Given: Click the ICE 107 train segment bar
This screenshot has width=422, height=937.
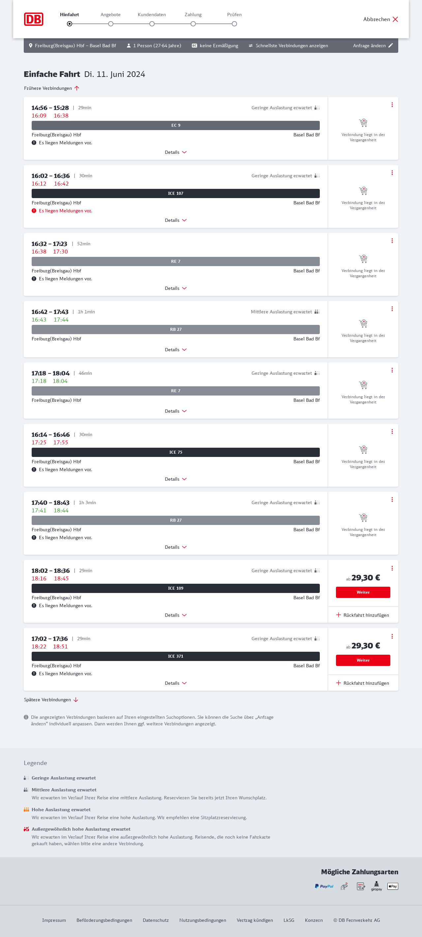Looking at the screenshot, I should pos(175,193).
